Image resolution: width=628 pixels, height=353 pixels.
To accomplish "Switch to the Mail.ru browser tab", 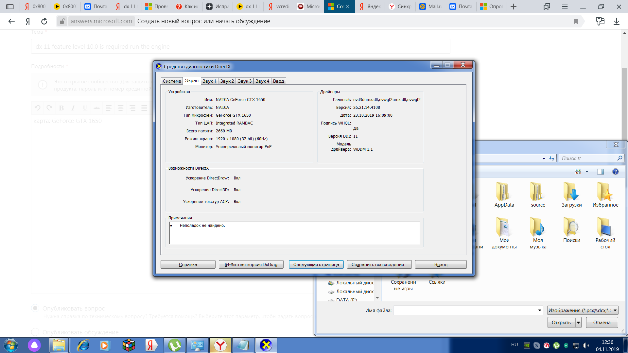I will pyautogui.click(x=431, y=7).
